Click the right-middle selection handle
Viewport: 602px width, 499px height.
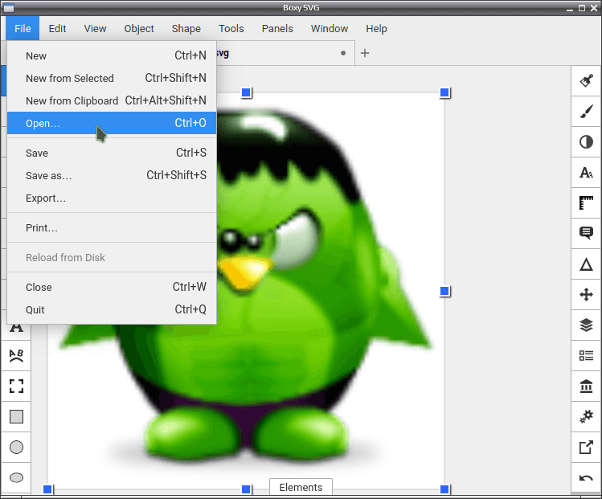coord(444,292)
